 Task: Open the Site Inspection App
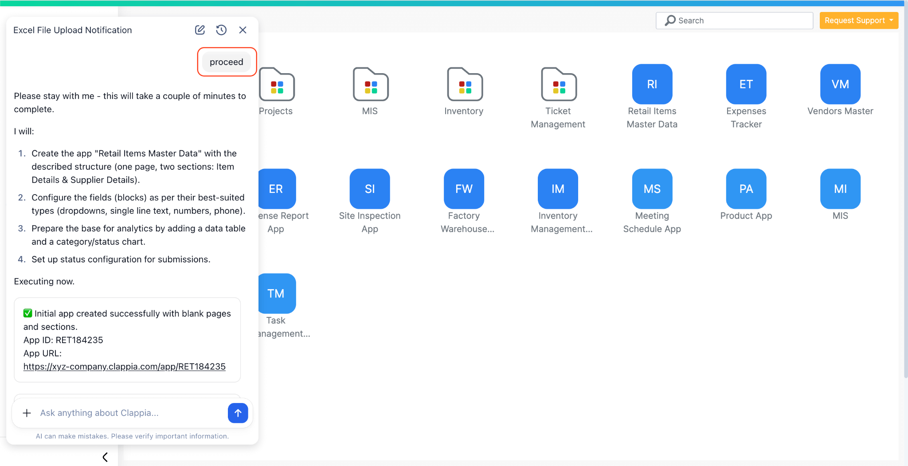pos(369,188)
